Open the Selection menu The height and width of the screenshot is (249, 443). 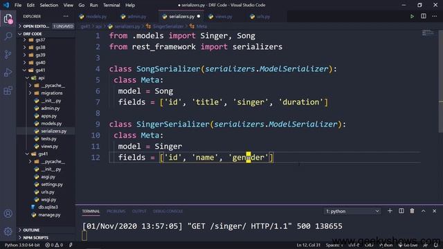49,5
